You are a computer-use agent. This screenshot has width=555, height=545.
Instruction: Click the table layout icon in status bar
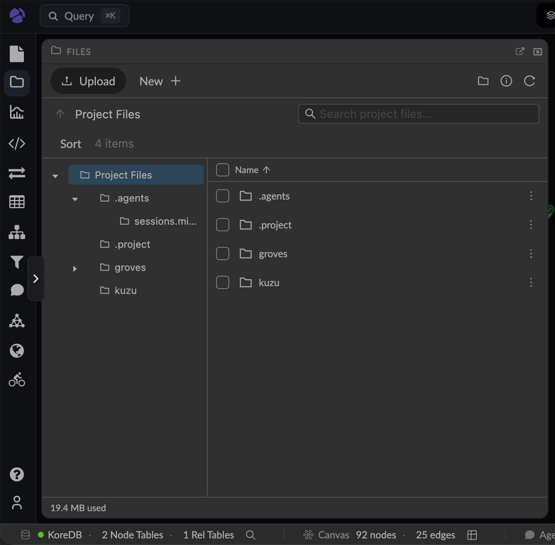(472, 535)
